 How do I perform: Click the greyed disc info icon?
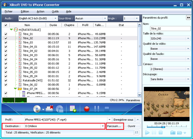point(59,109)
